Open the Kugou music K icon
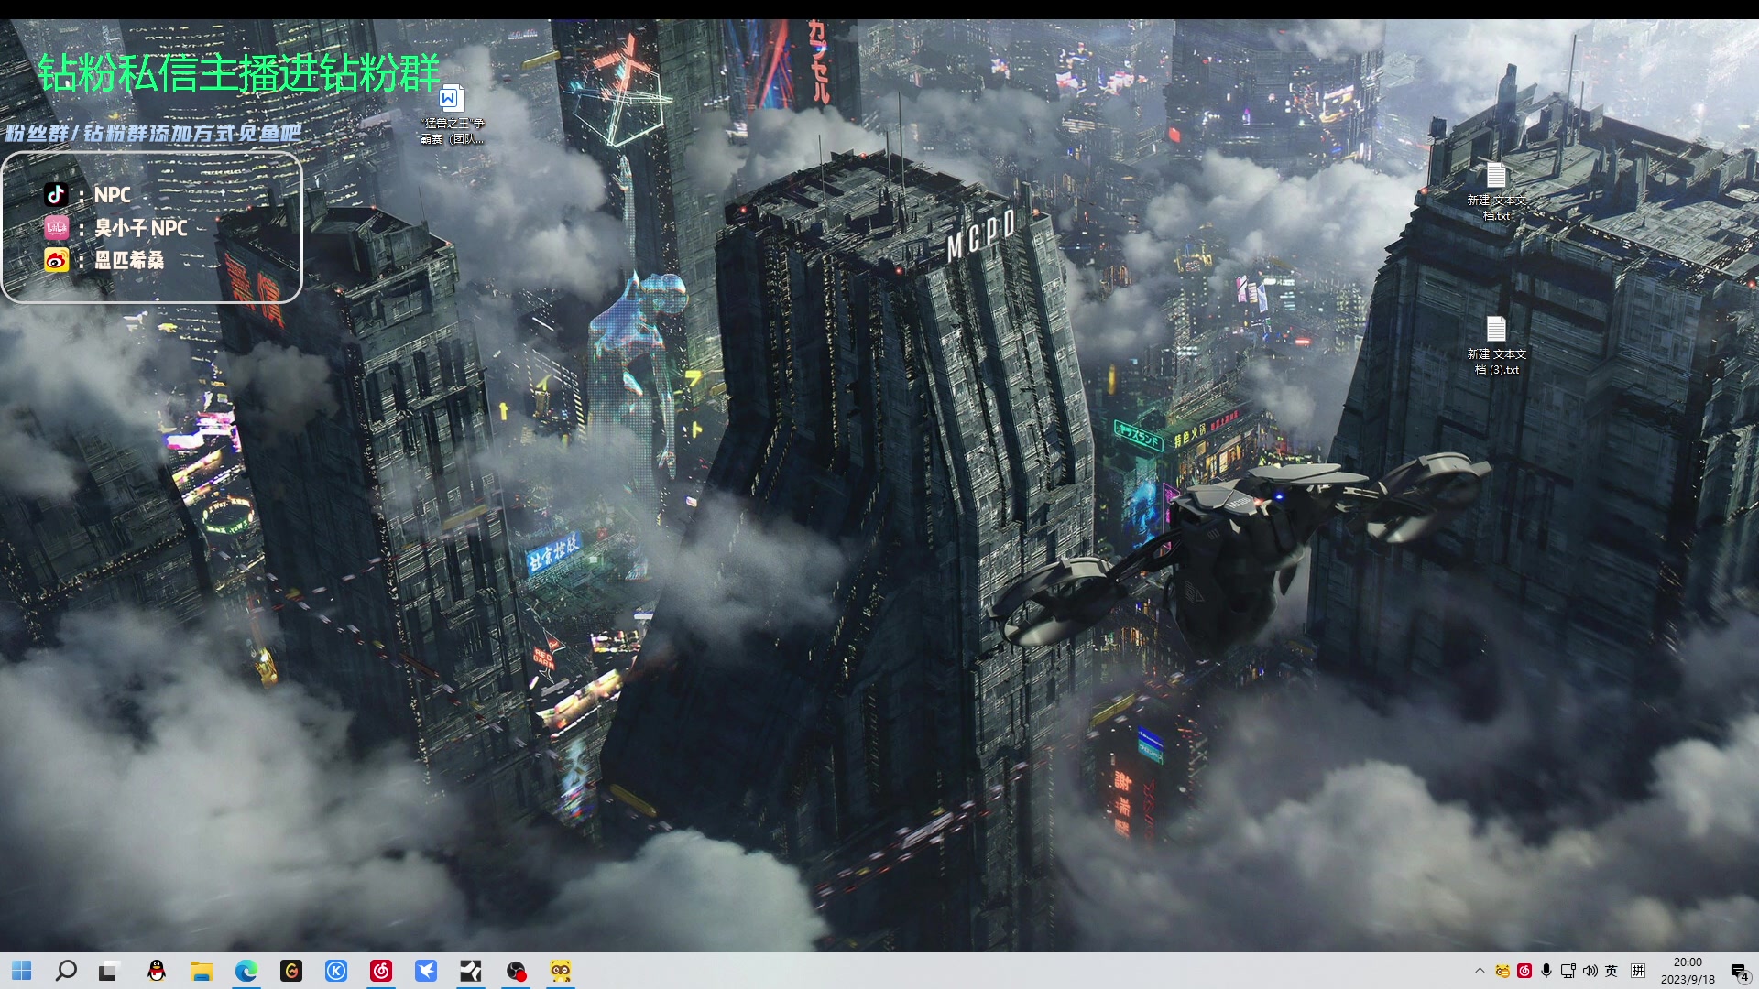Viewport: 1759px width, 989px height. coord(336,971)
